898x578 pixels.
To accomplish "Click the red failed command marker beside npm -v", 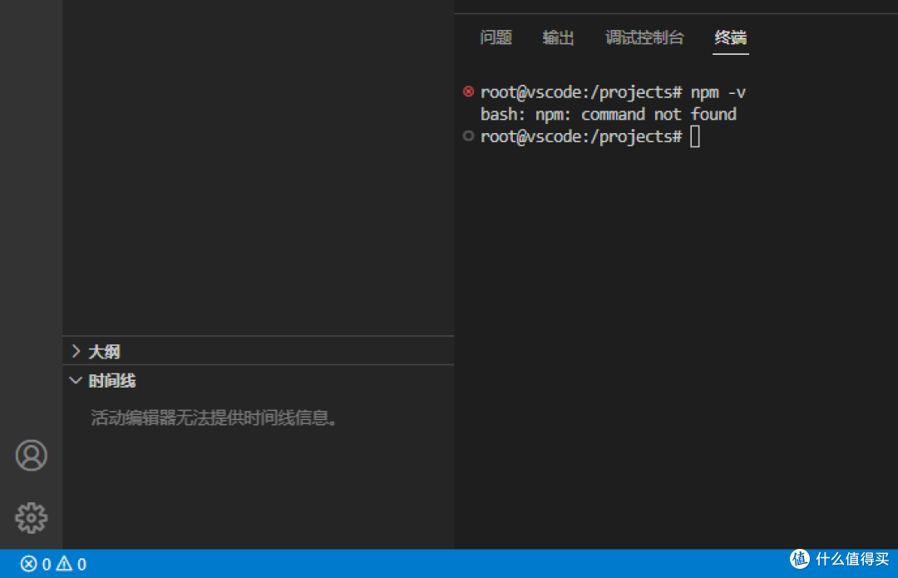I will point(468,91).
